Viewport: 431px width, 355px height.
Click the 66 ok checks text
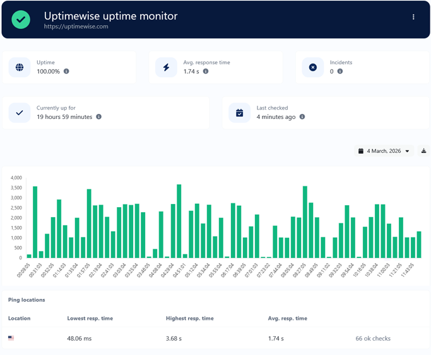[373, 339]
